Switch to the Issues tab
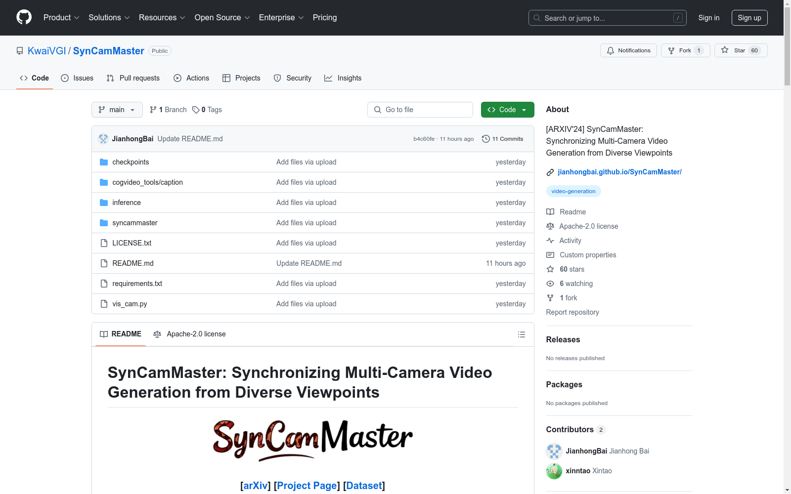The image size is (791, 494). (77, 78)
